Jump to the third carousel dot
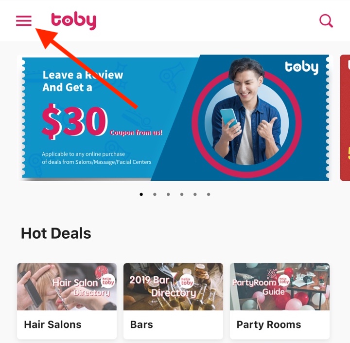 [x=168, y=194]
